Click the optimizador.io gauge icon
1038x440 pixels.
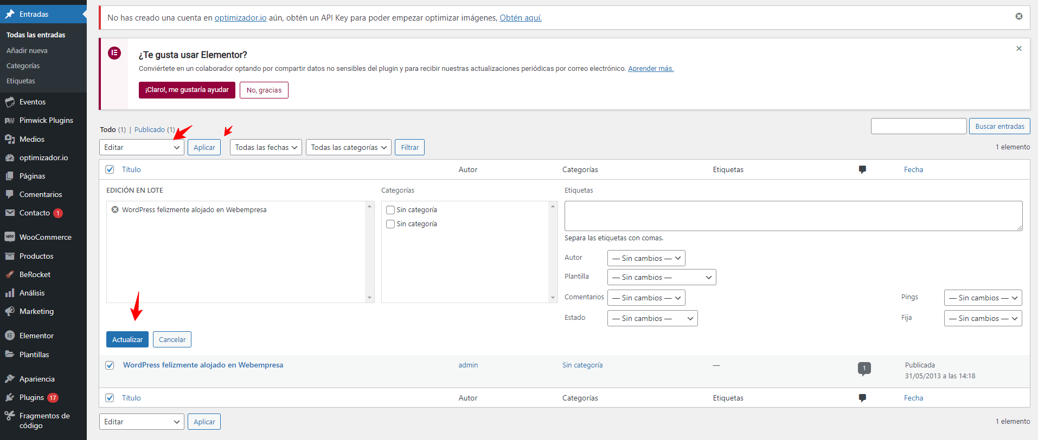click(x=10, y=157)
